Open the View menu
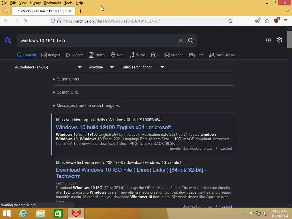The width and height of the screenshot is (292, 219). pos(23,3)
